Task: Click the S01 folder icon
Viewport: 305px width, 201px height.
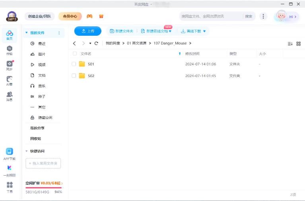Action: tap(82, 64)
